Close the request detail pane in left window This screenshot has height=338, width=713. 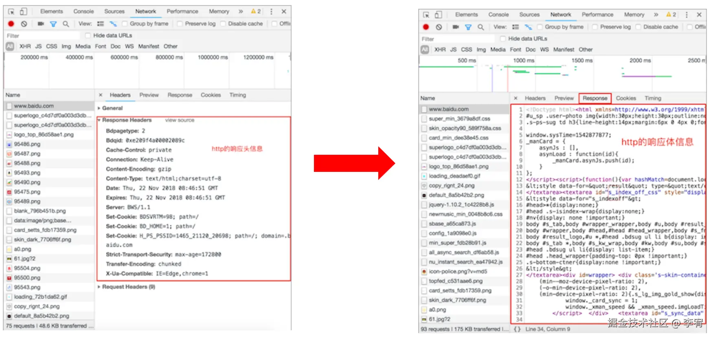101,95
